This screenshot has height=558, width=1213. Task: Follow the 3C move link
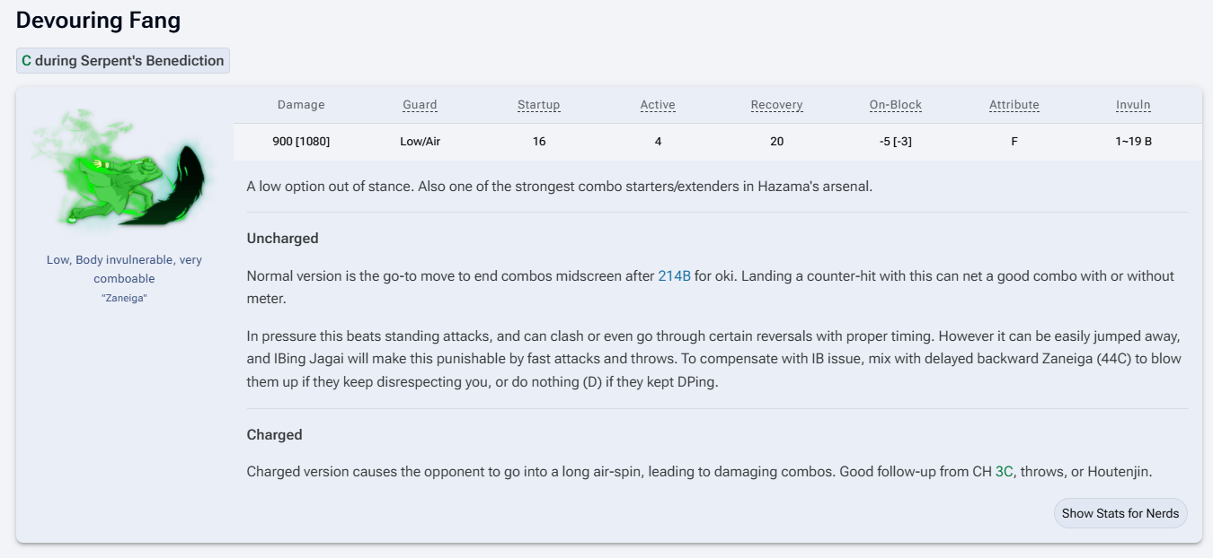coord(1004,471)
